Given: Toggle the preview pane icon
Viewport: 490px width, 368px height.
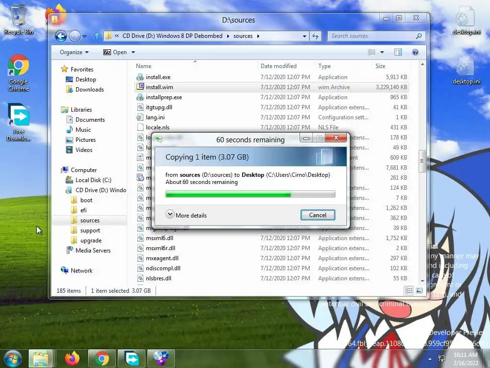Looking at the screenshot, I should click(x=398, y=52).
